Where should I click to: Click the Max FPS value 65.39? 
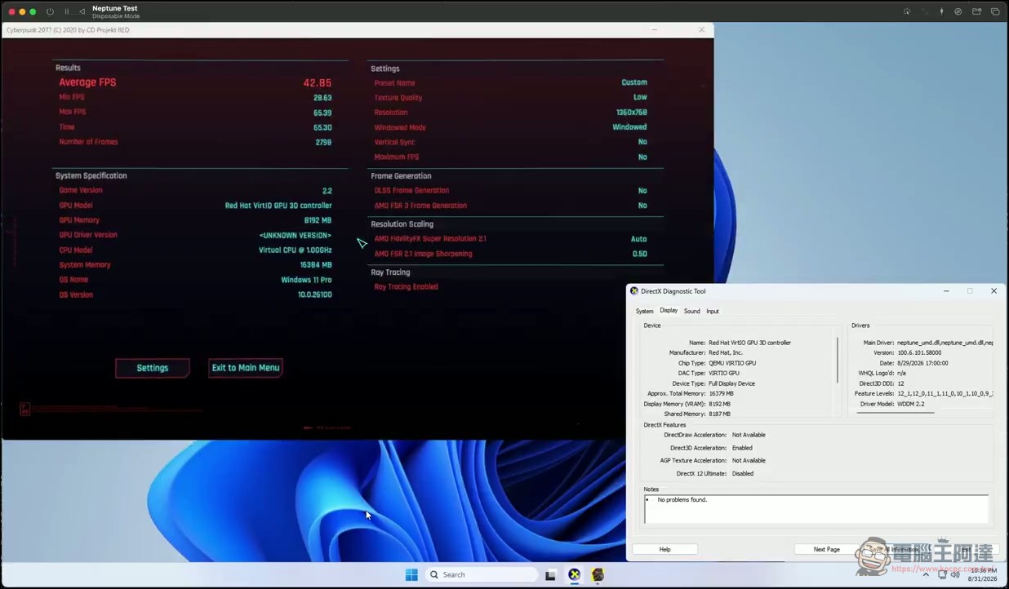(x=322, y=113)
